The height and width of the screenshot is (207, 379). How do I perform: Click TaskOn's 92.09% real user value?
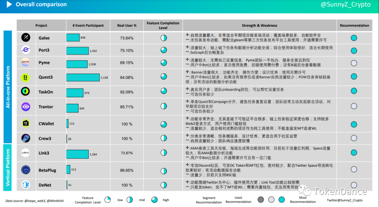click(127, 92)
